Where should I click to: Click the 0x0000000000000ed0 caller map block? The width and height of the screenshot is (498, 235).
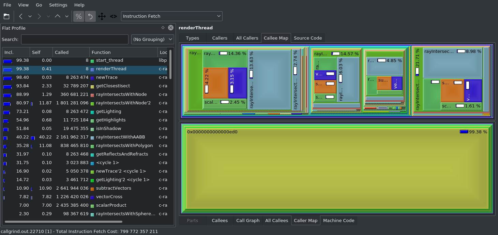(337, 169)
